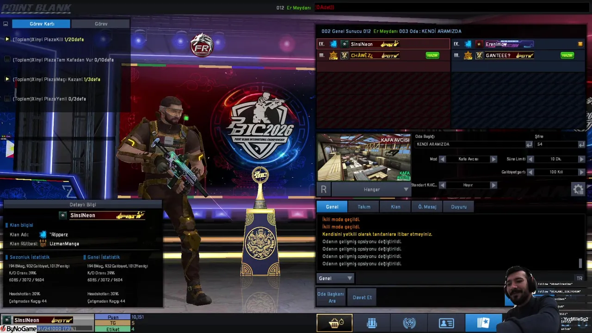Image resolution: width=592 pixels, height=333 pixels.
Task: Select the Ö. Mesaj chat tab
Action: 427,207
